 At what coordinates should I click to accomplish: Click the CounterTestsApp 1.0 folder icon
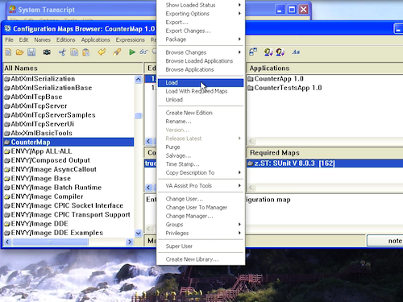251,88
